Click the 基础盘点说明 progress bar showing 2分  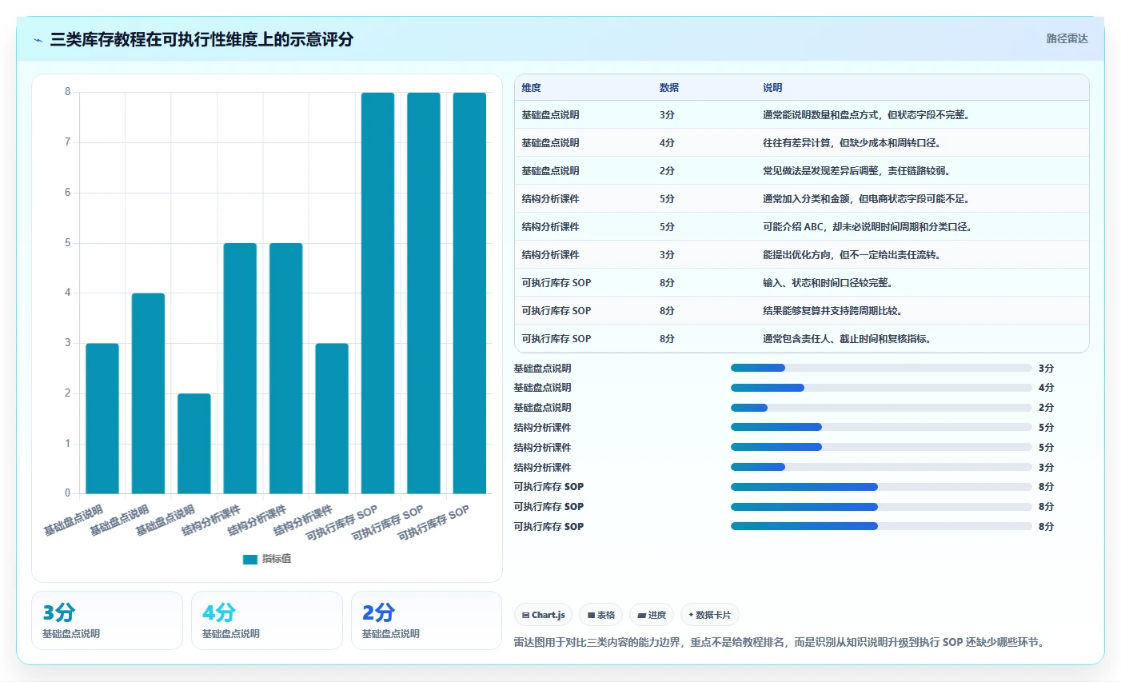[x=881, y=408]
